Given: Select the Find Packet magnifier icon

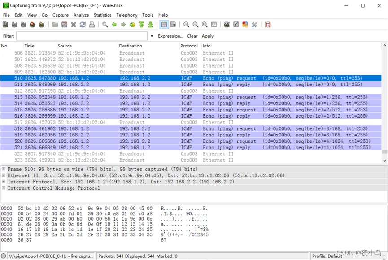Looking at the screenshot, I should [105, 24].
